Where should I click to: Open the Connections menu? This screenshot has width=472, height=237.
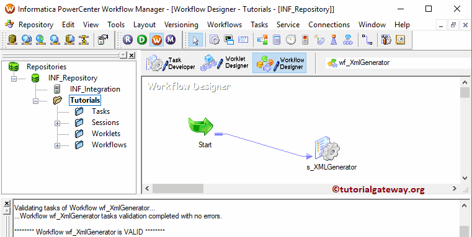click(329, 25)
